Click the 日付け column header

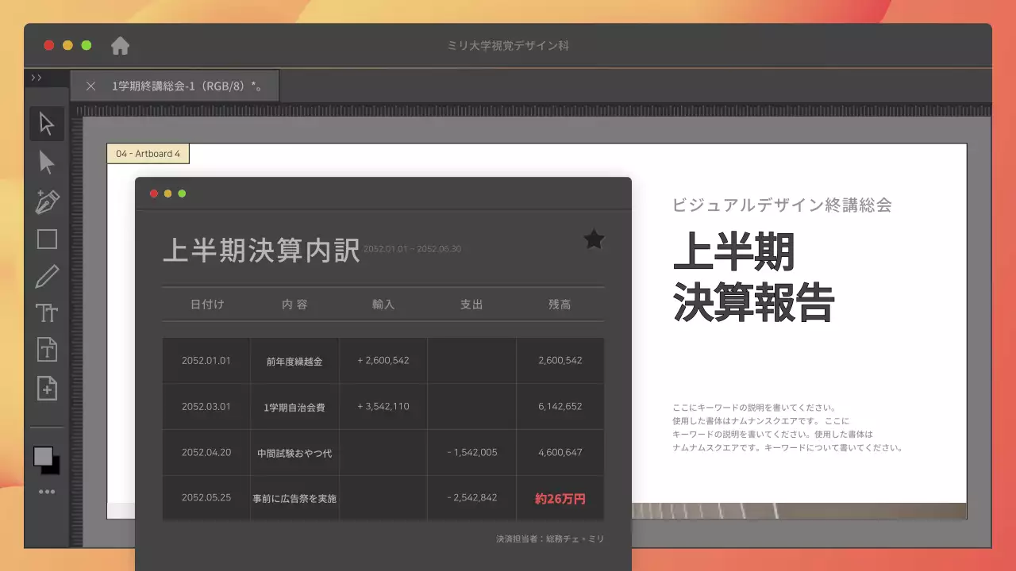[206, 304]
